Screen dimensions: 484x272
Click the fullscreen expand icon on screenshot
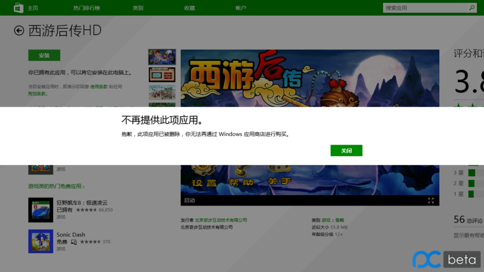click(x=431, y=201)
